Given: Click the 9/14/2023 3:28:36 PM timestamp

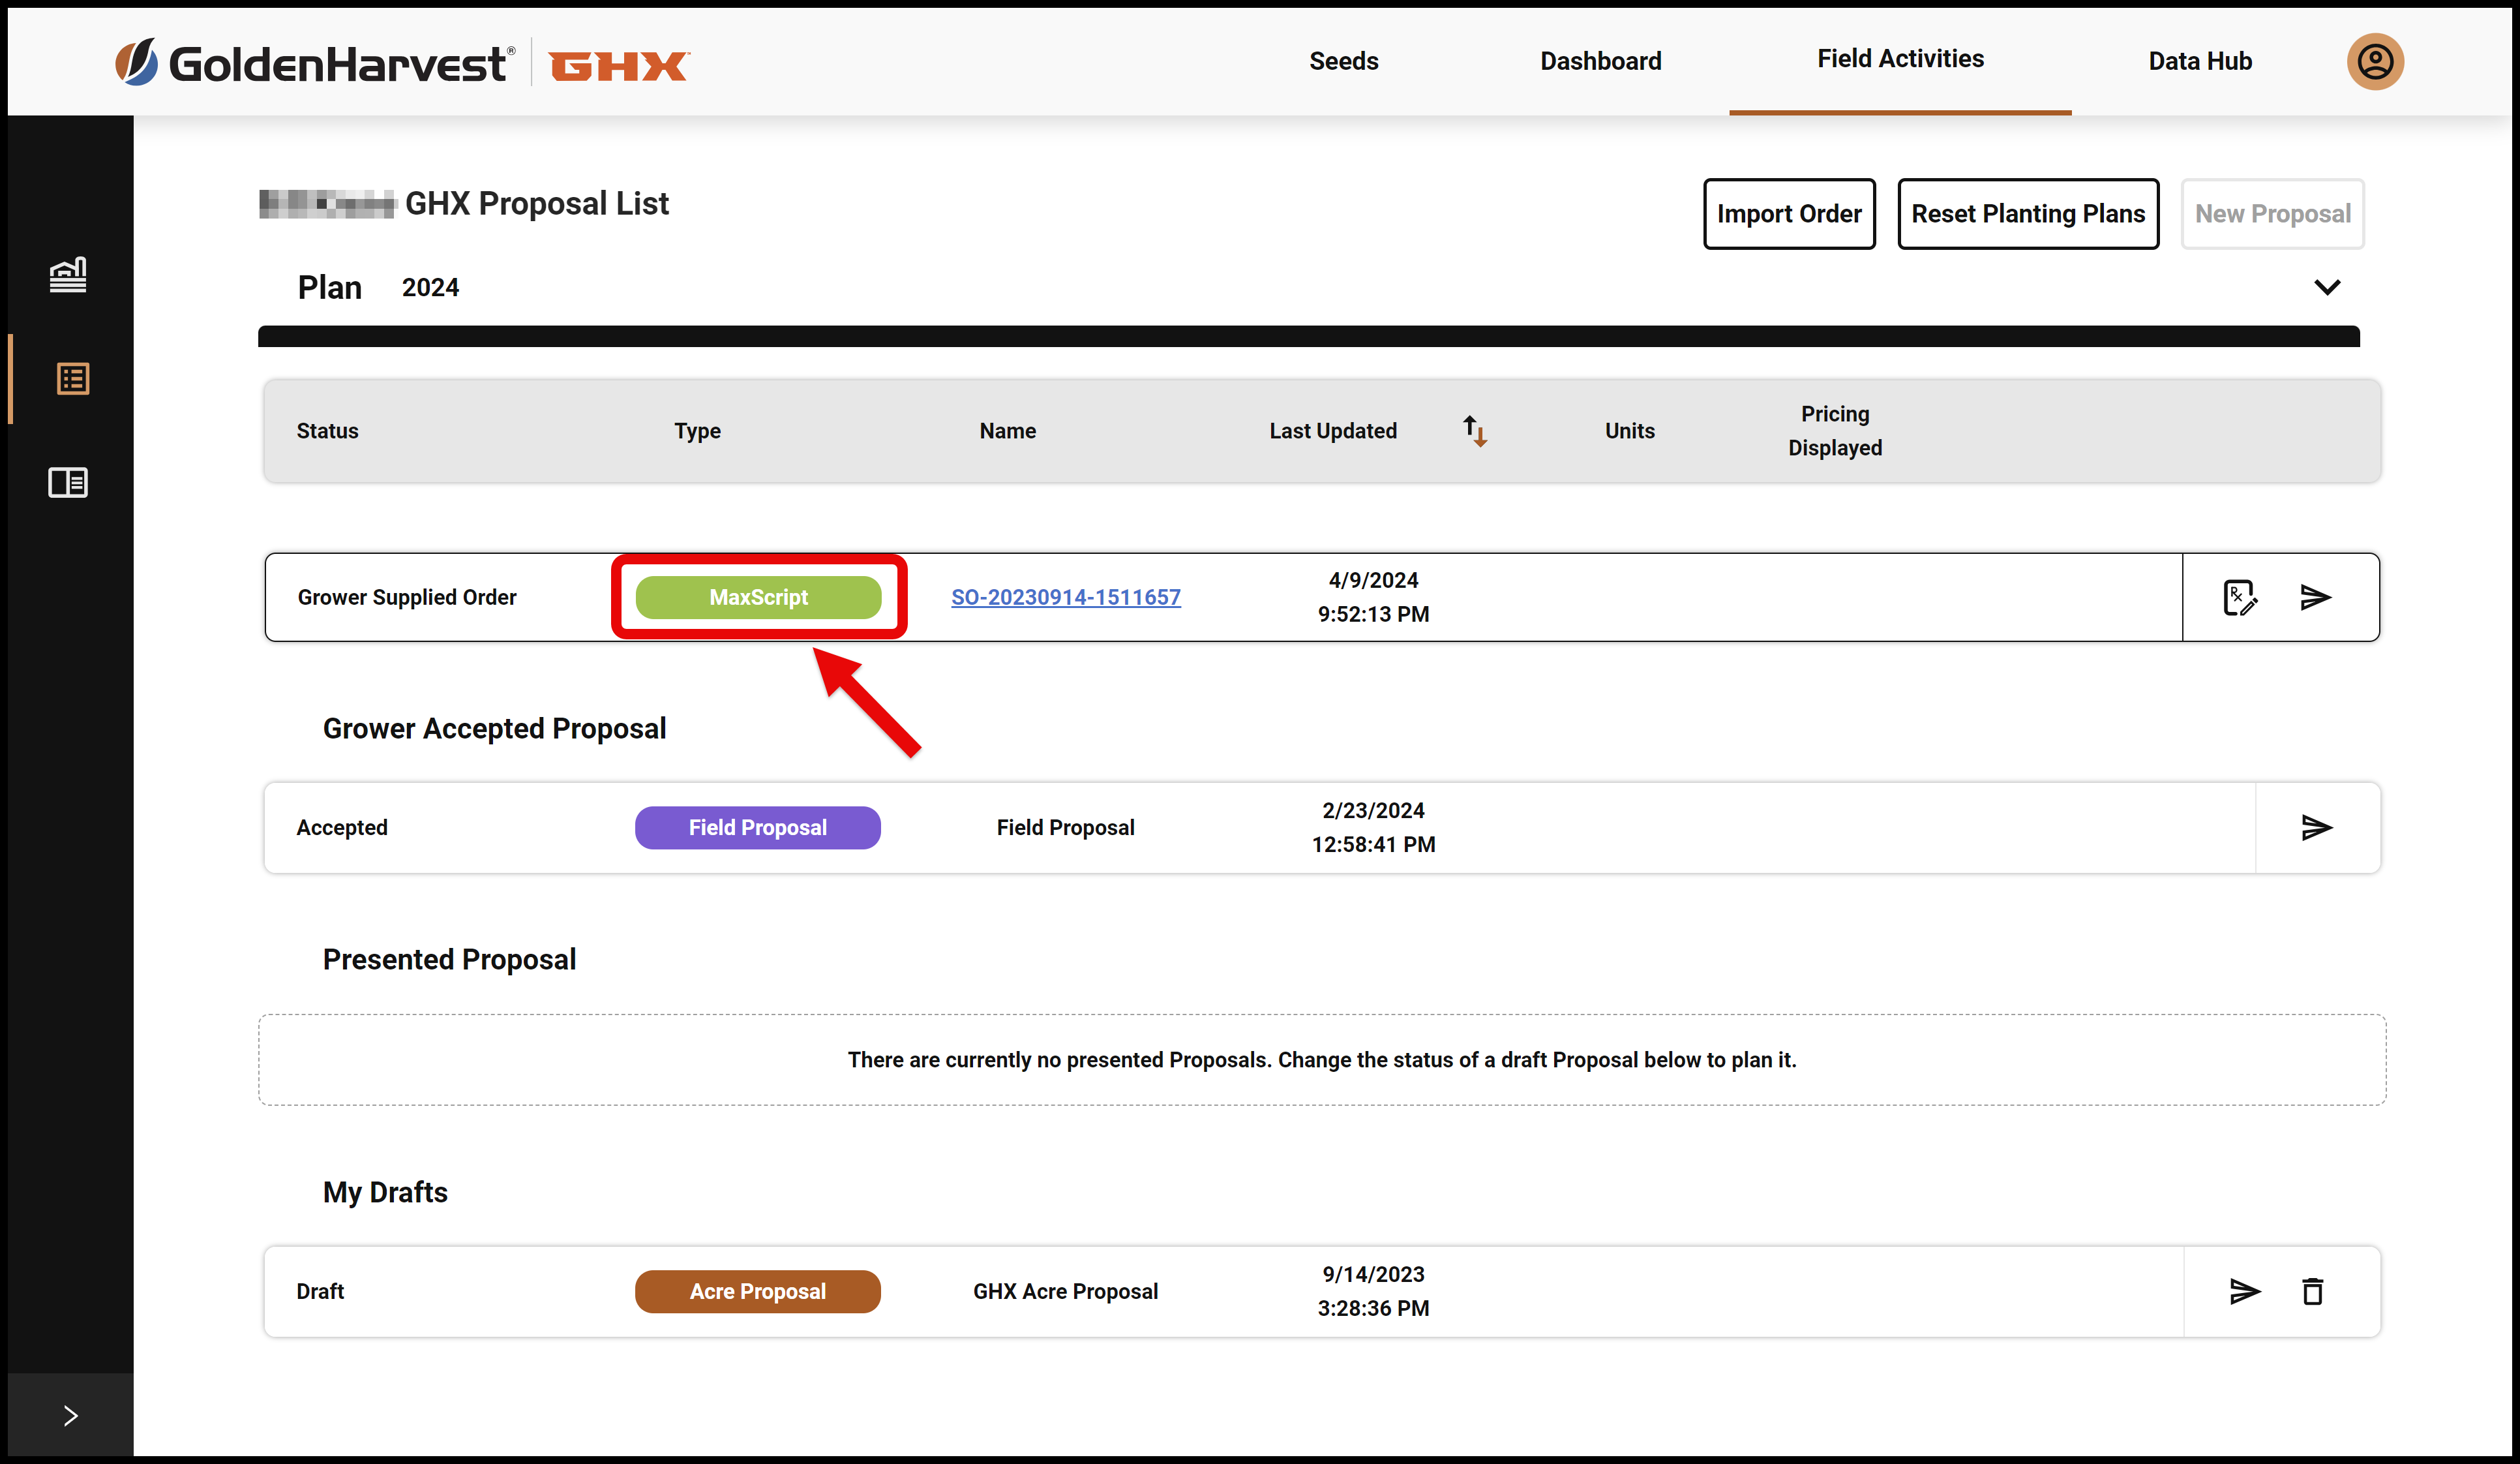Looking at the screenshot, I should tap(1373, 1291).
